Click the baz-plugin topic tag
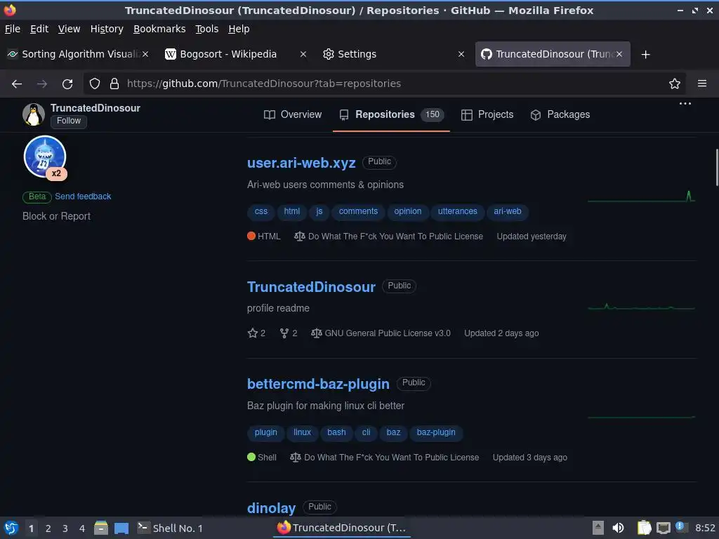 point(436,432)
